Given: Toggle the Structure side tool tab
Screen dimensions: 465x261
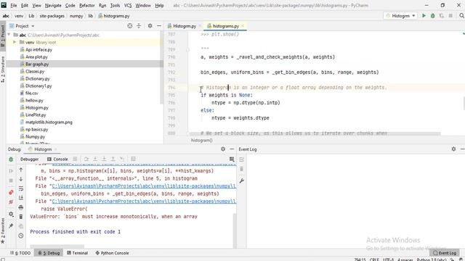Looking at the screenshot, I should [x=3, y=69].
